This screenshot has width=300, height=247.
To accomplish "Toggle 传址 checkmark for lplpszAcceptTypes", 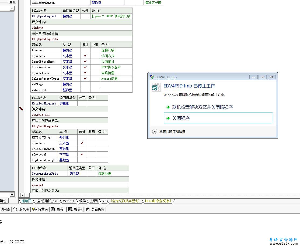I will [85, 79].
